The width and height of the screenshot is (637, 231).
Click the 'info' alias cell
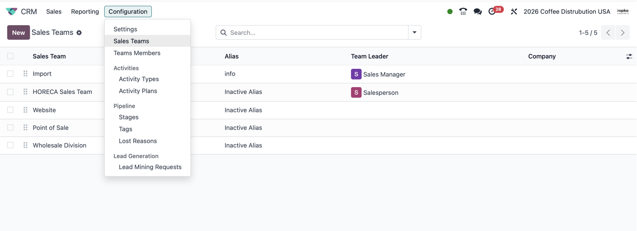click(x=230, y=74)
